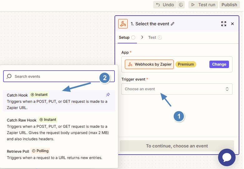Viewport: 244px width, 169px height.
Task: Select the Catch Hook event
Action: tap(59, 101)
